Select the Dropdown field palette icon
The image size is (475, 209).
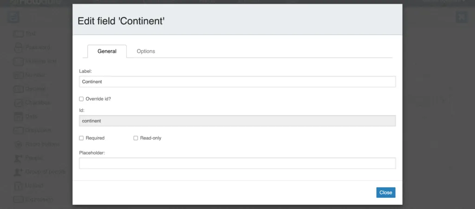[19, 130]
